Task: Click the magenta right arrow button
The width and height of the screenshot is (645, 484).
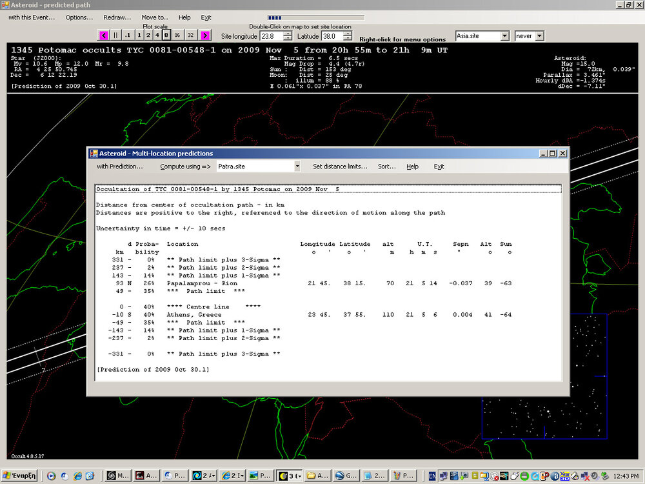Action: click(x=206, y=35)
